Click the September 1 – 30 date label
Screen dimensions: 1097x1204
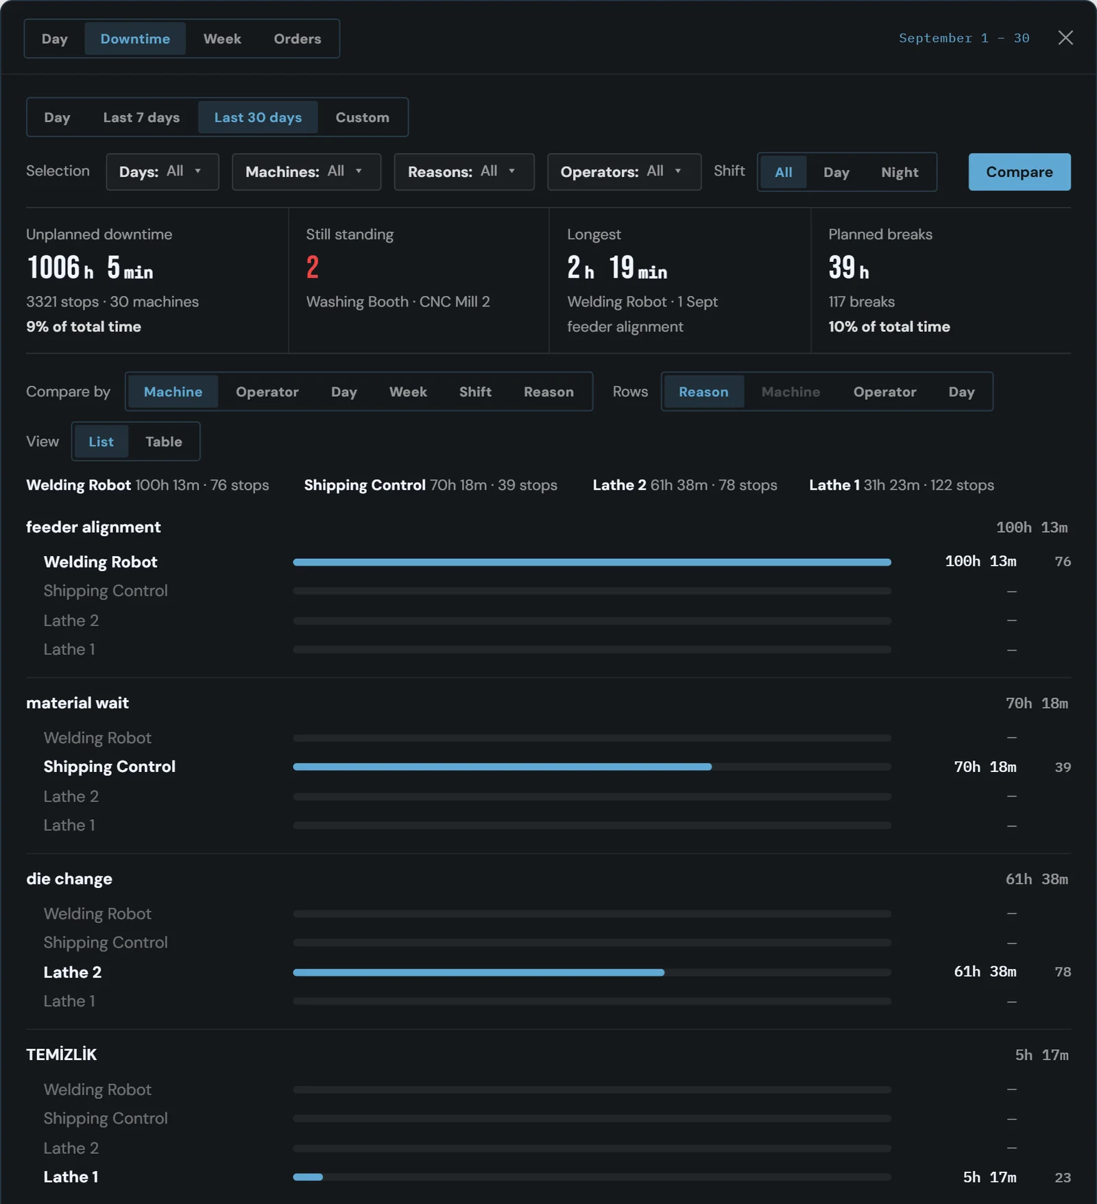tap(964, 38)
